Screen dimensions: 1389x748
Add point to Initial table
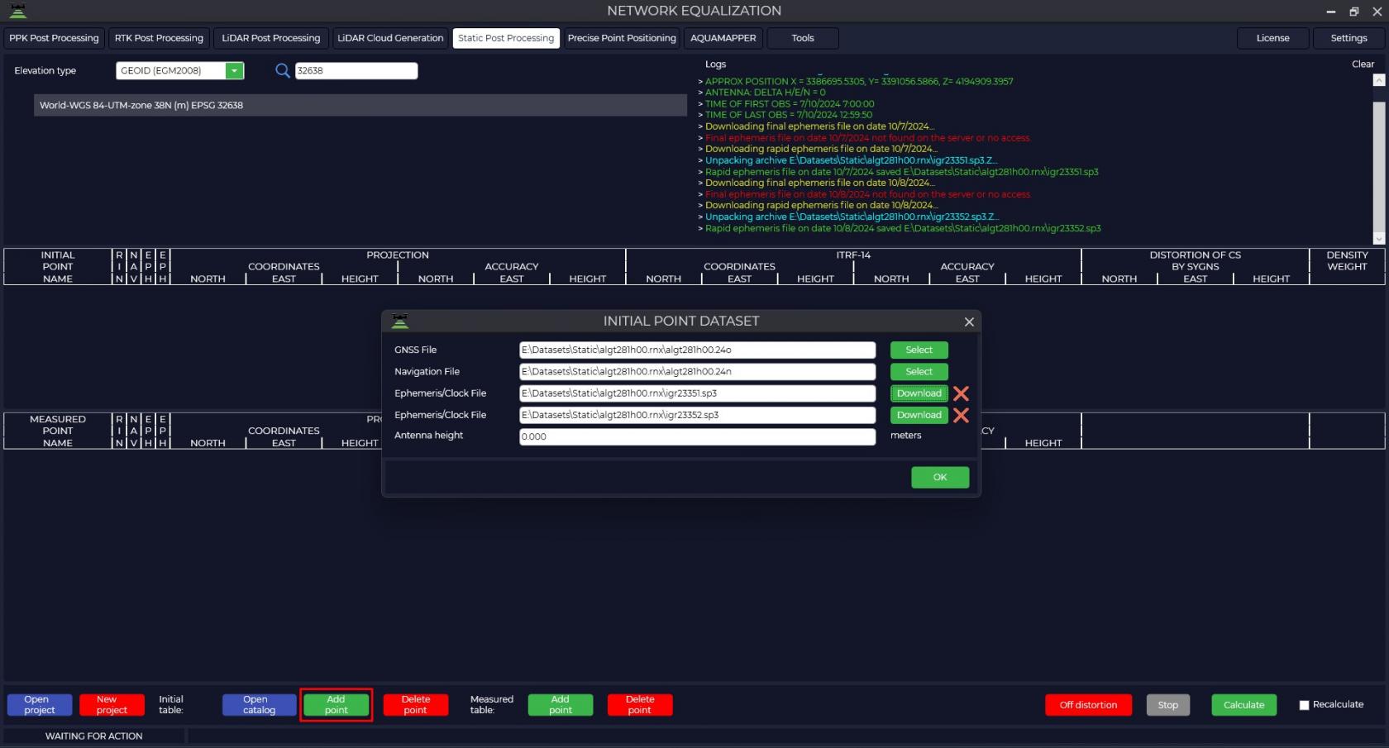(x=336, y=705)
